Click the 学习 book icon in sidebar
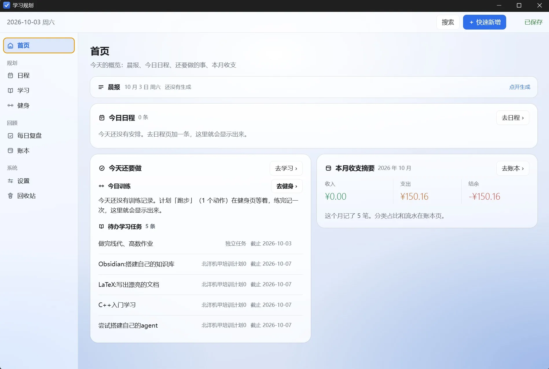 [10, 91]
